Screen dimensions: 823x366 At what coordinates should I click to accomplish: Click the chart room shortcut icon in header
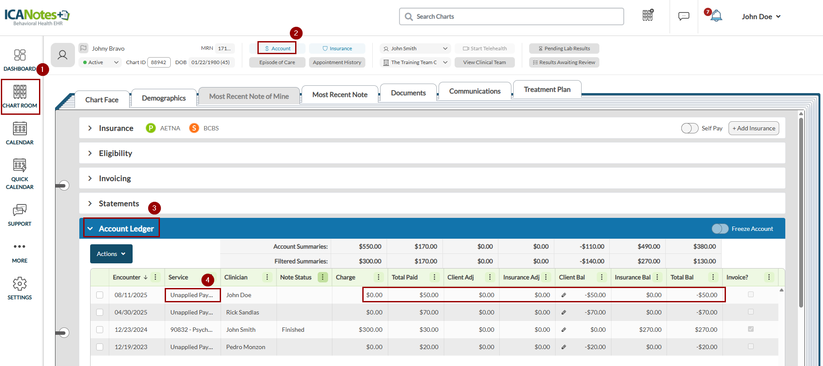pyautogui.click(x=648, y=16)
